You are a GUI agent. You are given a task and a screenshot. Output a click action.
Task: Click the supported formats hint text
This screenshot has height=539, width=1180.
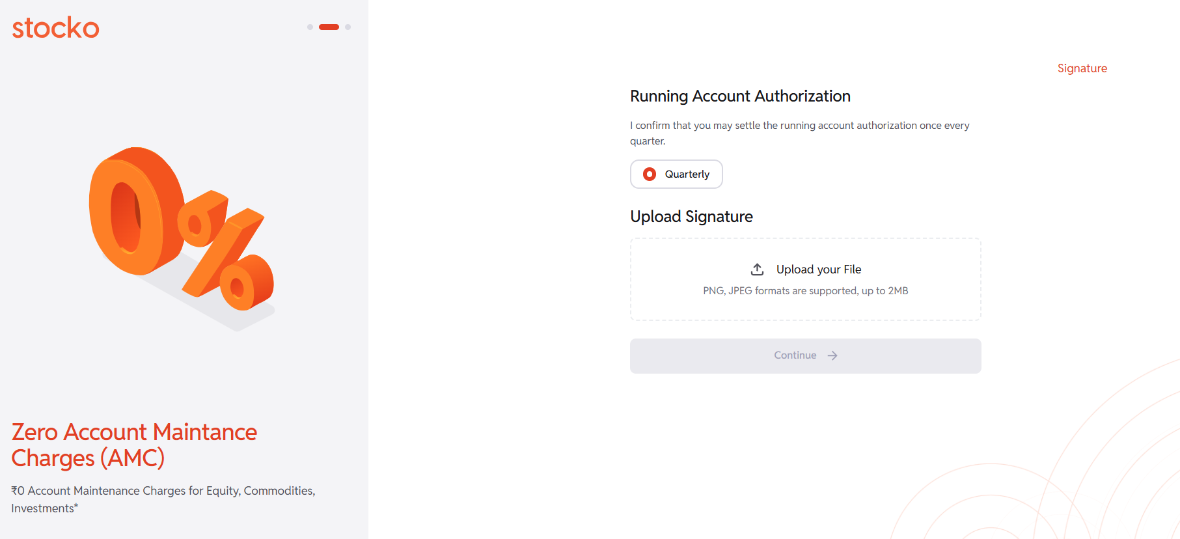coord(805,291)
